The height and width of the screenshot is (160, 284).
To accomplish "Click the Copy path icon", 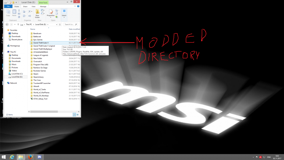I will pos(19,14).
